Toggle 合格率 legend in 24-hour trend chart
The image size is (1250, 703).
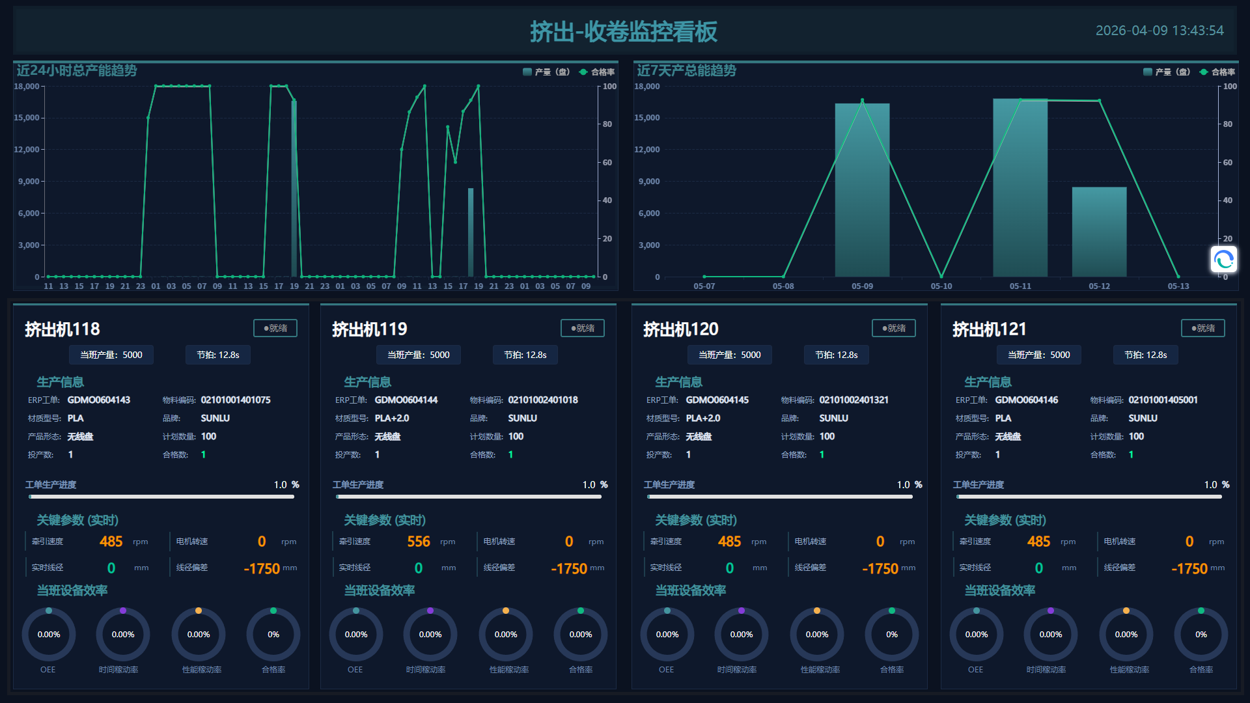click(x=597, y=72)
